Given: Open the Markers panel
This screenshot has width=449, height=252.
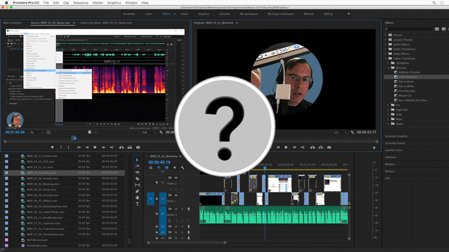Looking at the screenshot, I should click(390, 164).
